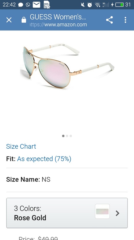Select the Rose Gold color swatch
This screenshot has height=240, width=134.
tap(102, 211)
